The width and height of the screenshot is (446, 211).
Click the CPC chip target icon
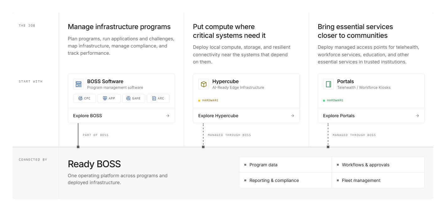(80, 98)
